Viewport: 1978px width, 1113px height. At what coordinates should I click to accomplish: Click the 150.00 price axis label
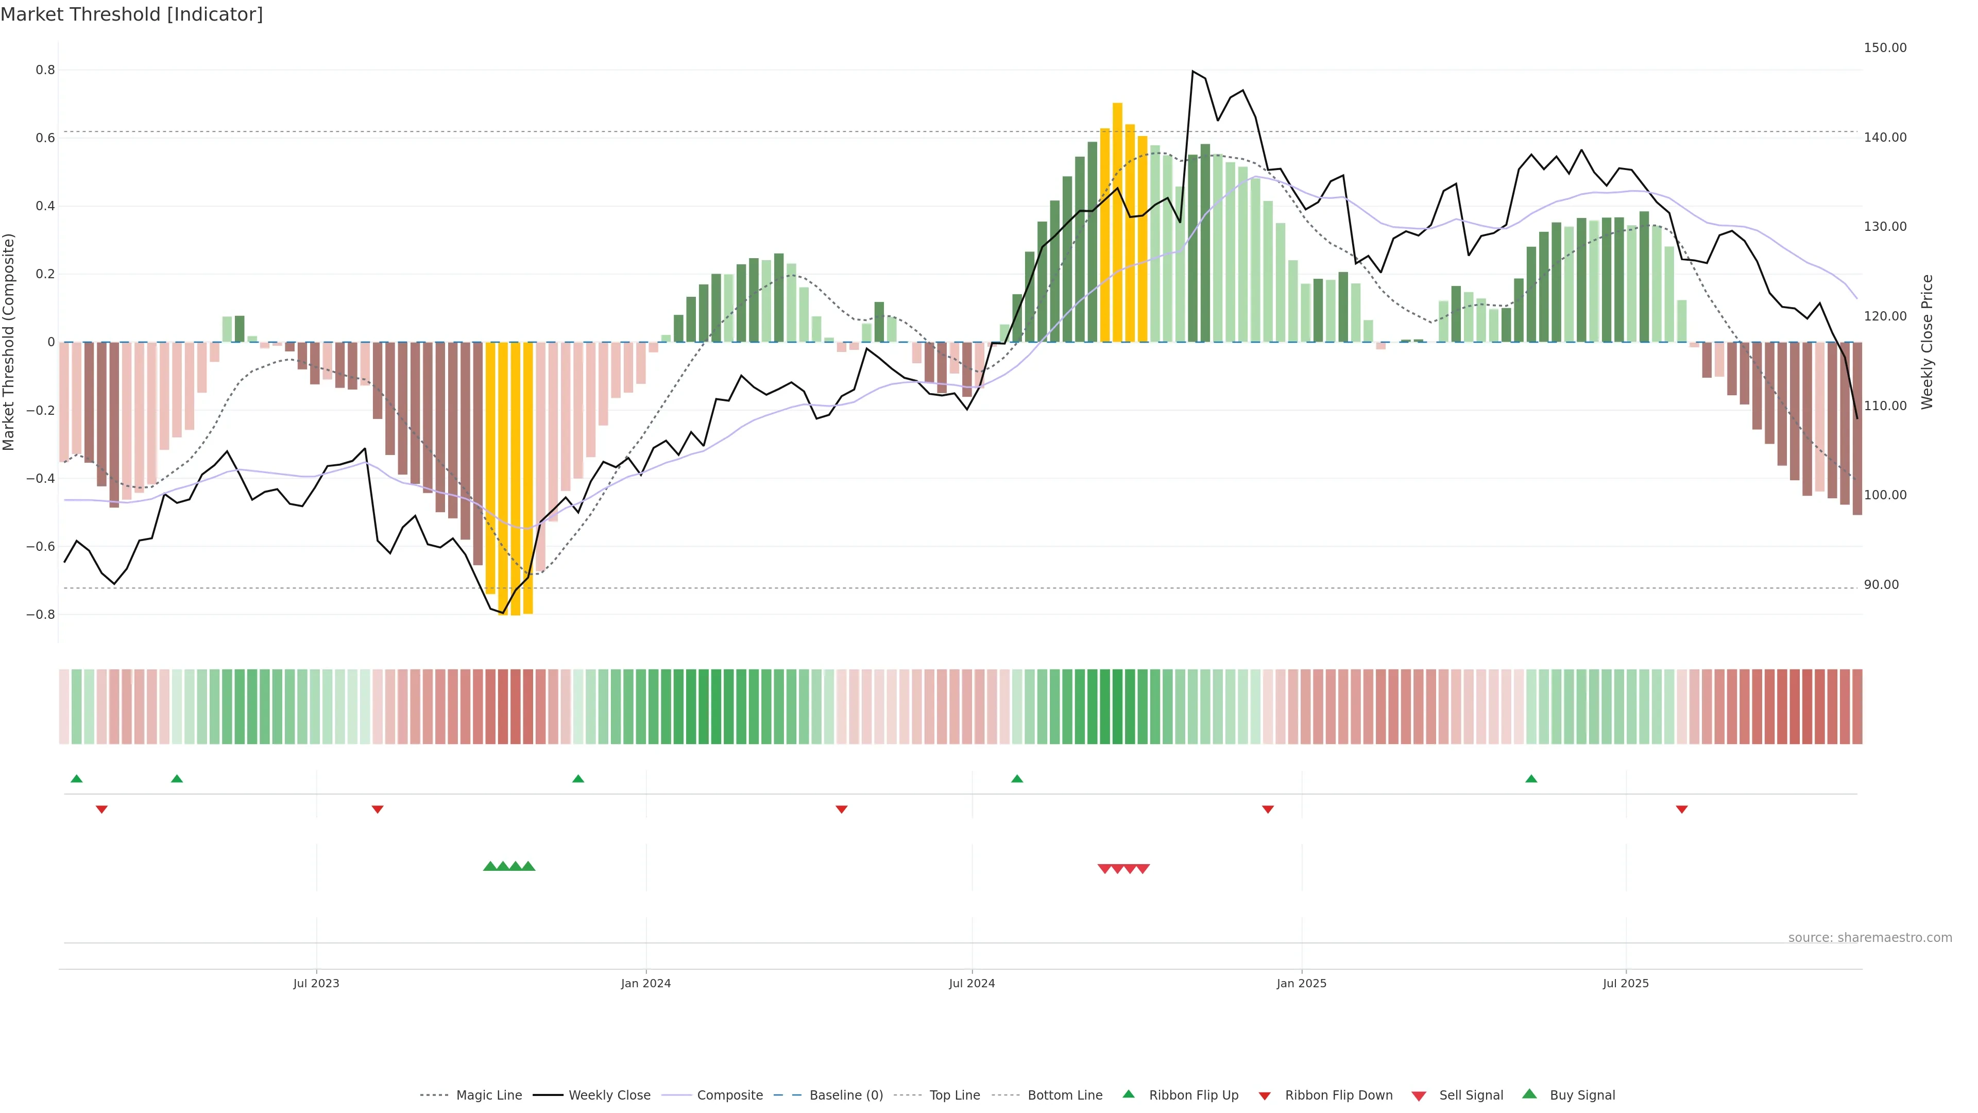point(1885,47)
